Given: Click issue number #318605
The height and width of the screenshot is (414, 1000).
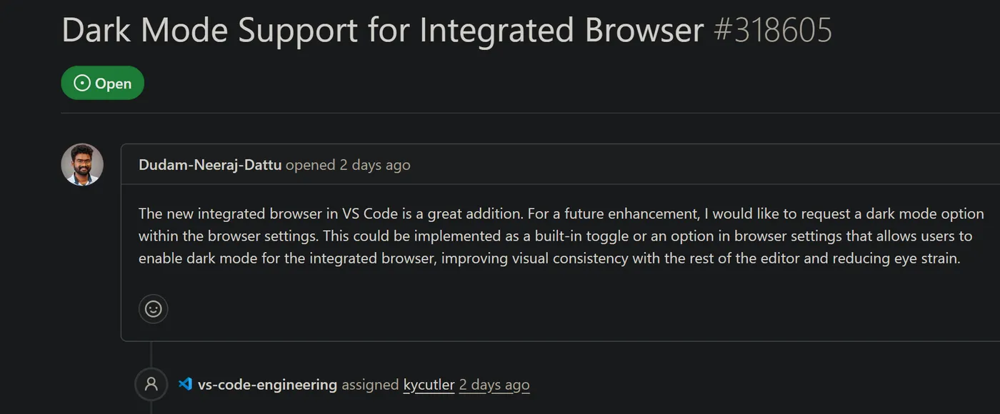Looking at the screenshot, I should 773,30.
